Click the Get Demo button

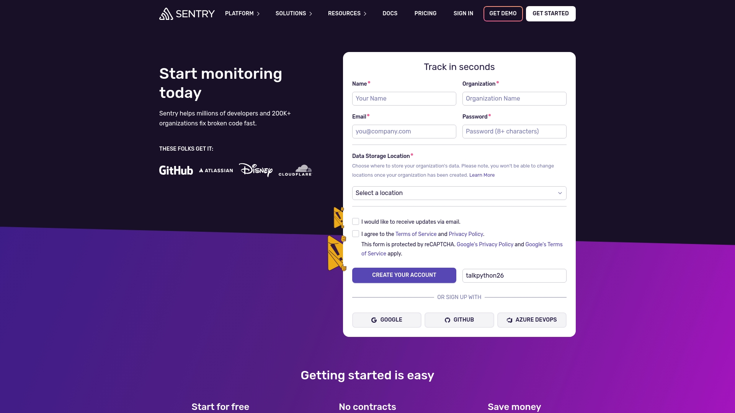pos(503,14)
